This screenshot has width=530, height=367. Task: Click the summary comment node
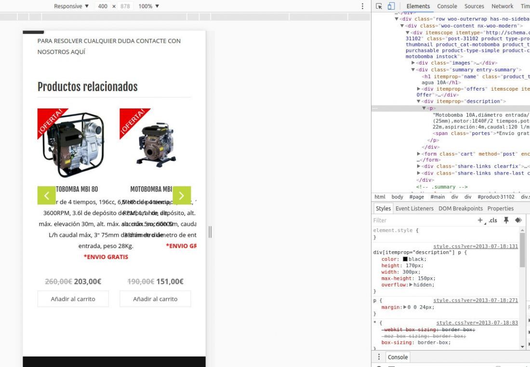[442, 187]
